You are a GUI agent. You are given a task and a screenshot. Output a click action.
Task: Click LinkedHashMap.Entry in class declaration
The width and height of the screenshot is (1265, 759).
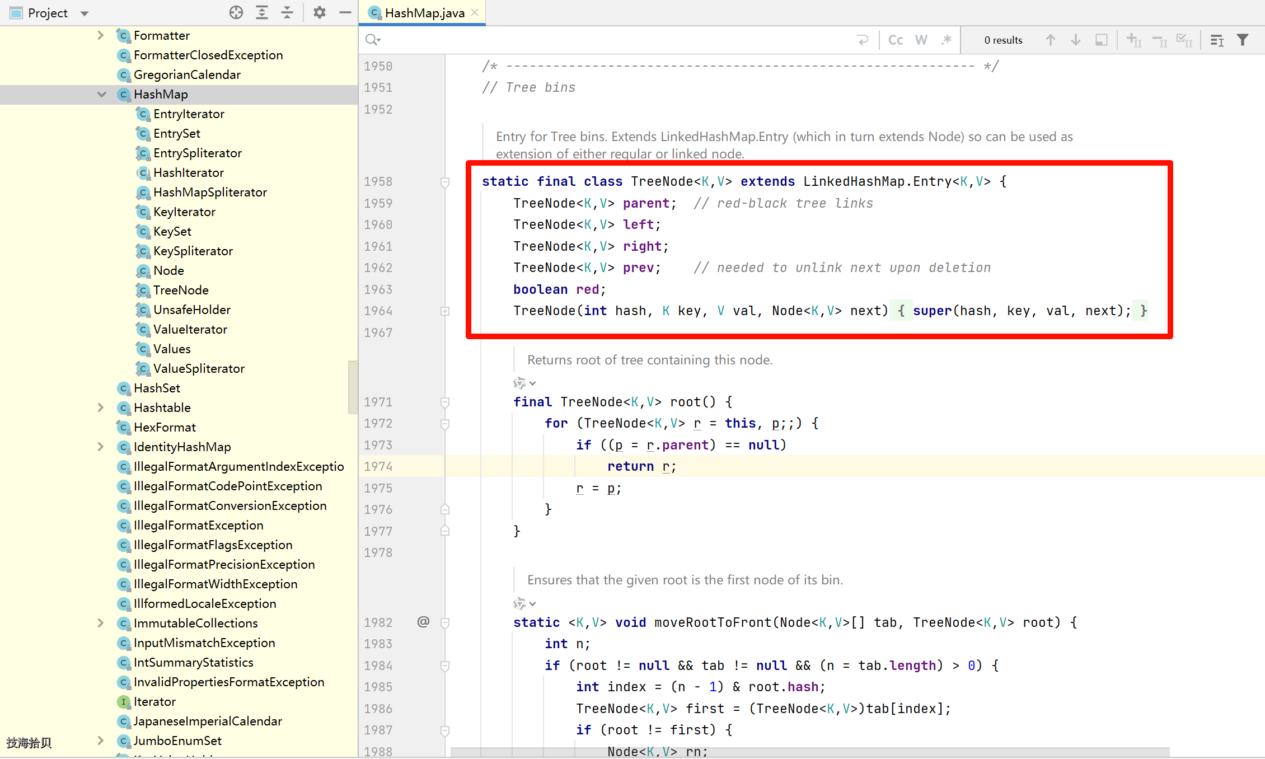click(878, 181)
